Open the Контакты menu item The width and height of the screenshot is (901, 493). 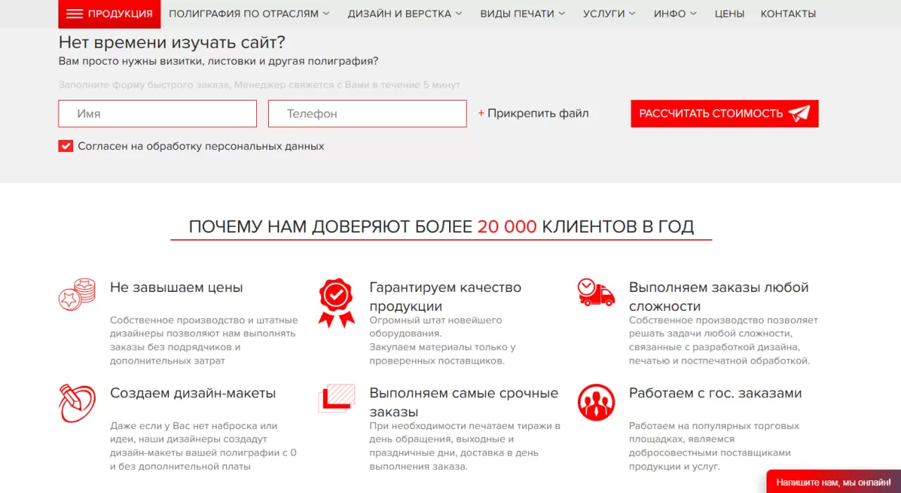coord(788,14)
